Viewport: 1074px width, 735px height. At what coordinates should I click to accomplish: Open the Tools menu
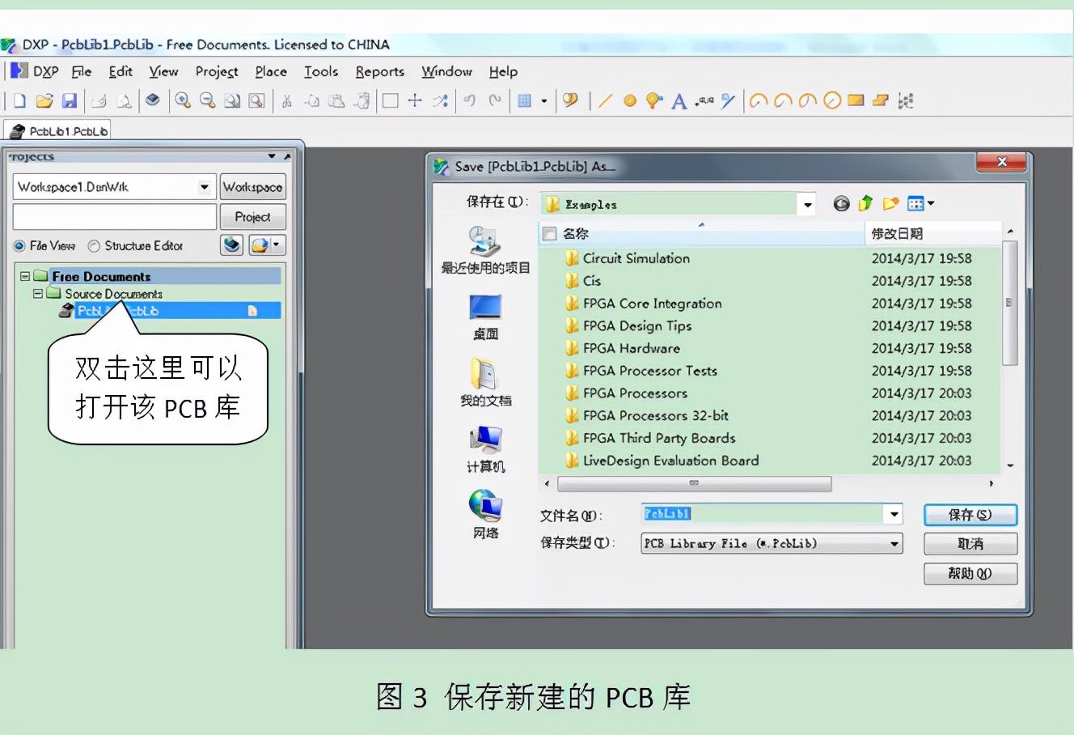pos(321,71)
